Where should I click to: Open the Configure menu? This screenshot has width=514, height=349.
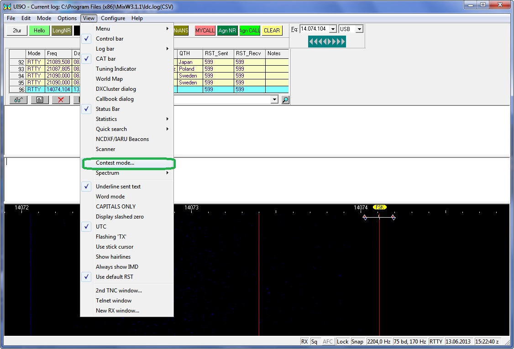[x=113, y=18]
